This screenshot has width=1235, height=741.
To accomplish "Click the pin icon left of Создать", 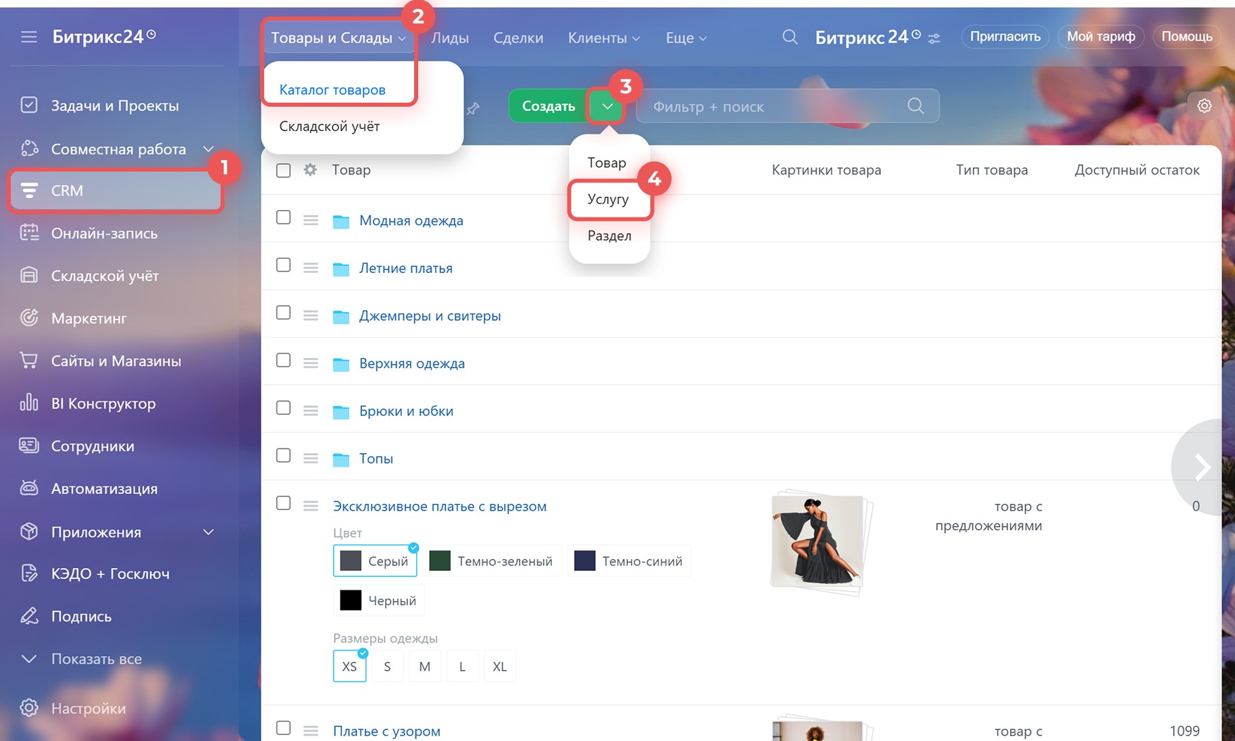I will coord(473,108).
